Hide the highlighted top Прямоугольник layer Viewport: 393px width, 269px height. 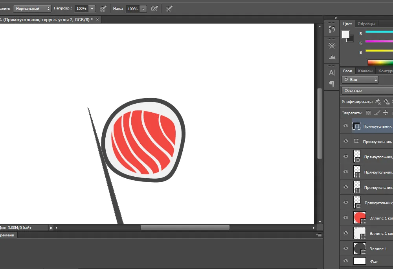click(x=346, y=126)
